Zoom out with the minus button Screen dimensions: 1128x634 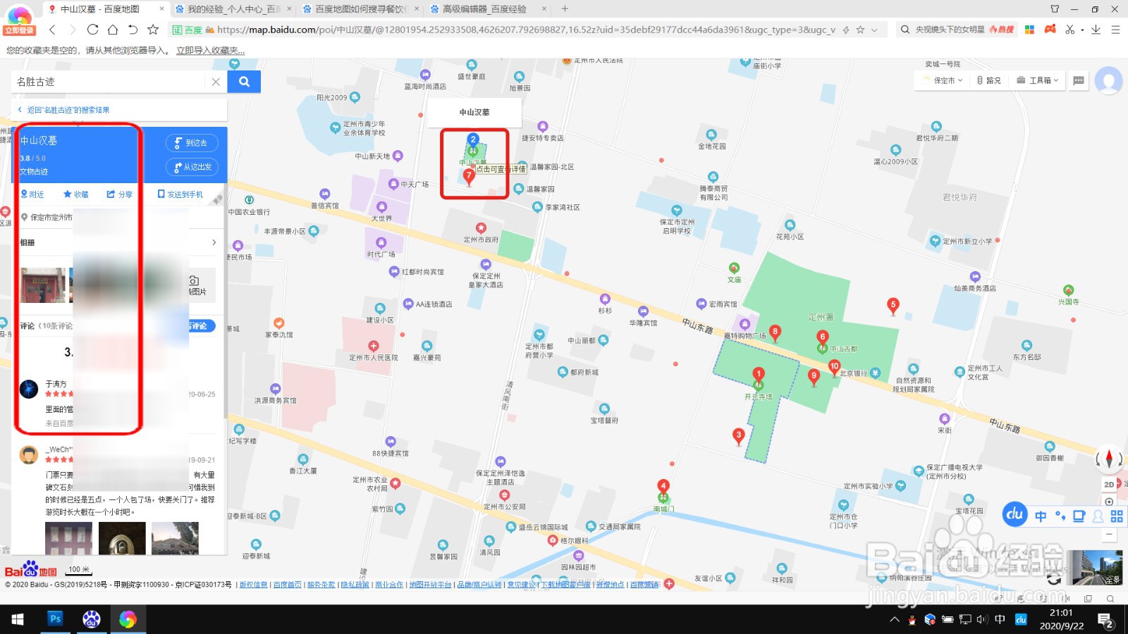coord(1109,535)
